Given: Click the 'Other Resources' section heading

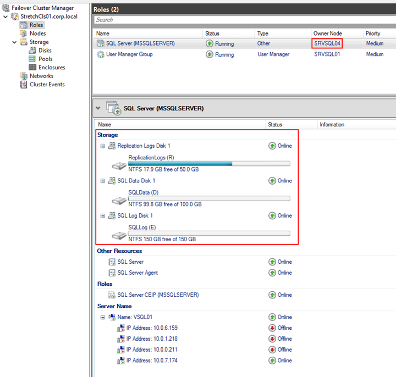Looking at the screenshot, I should pos(119,251).
